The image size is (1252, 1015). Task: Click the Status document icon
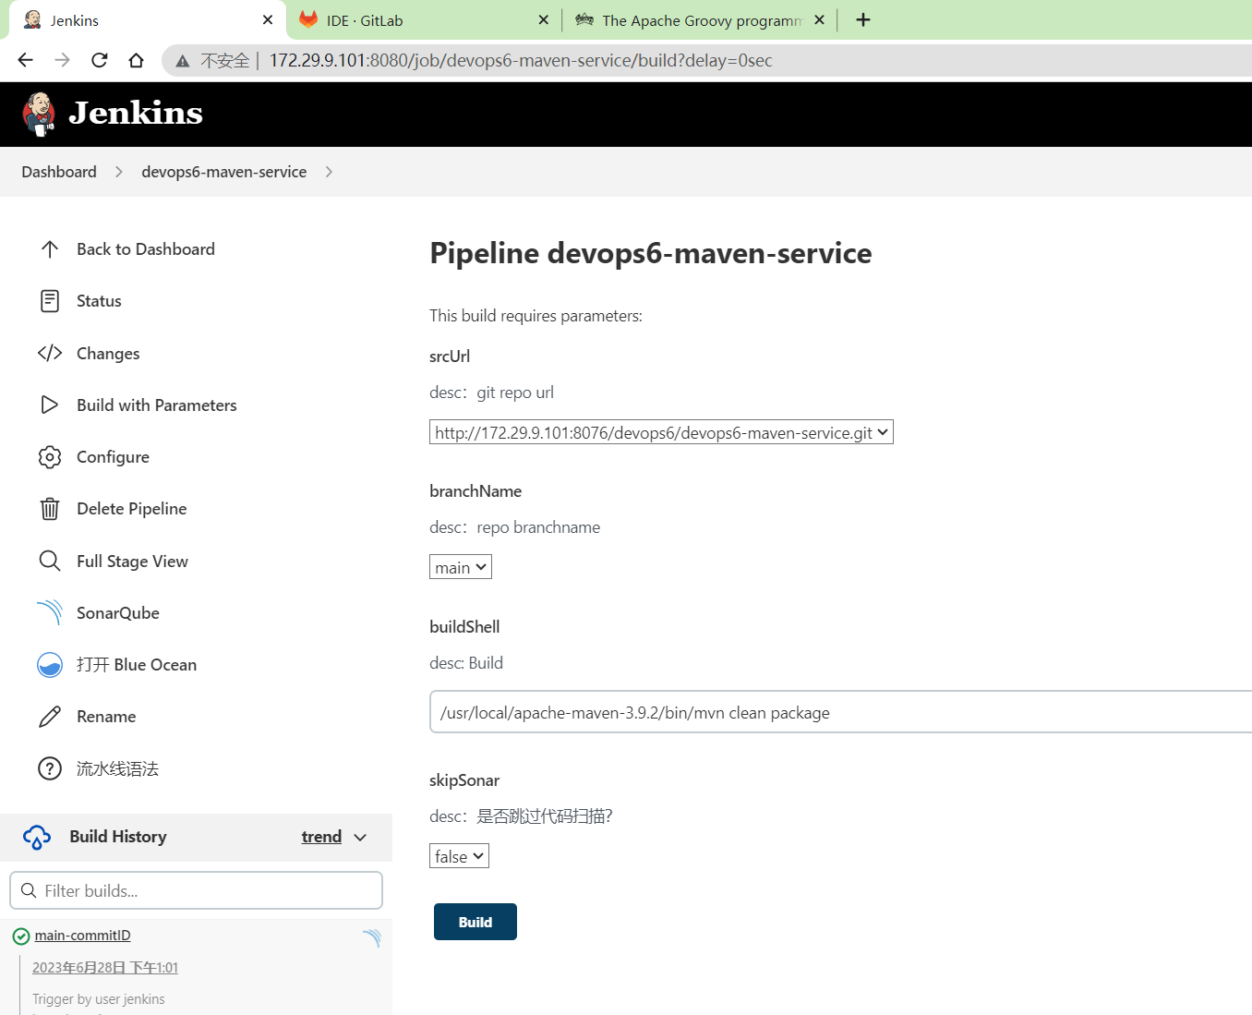(x=50, y=301)
